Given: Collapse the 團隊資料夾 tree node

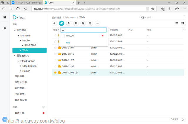Looking at the screenshot, I should 14,56.
